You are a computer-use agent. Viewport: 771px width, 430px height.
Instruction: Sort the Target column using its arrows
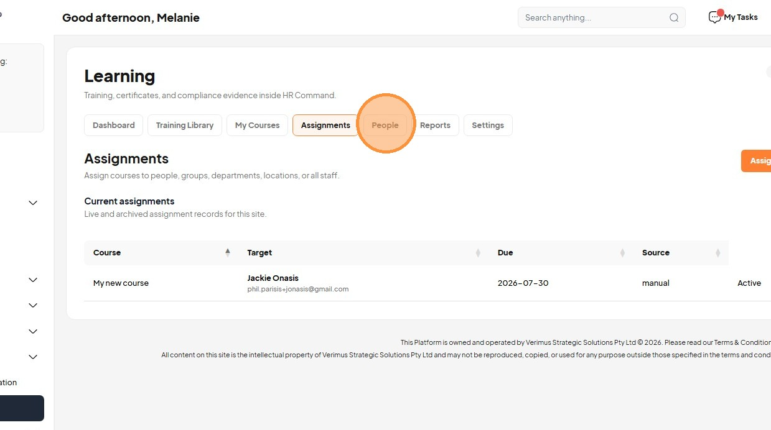478,252
